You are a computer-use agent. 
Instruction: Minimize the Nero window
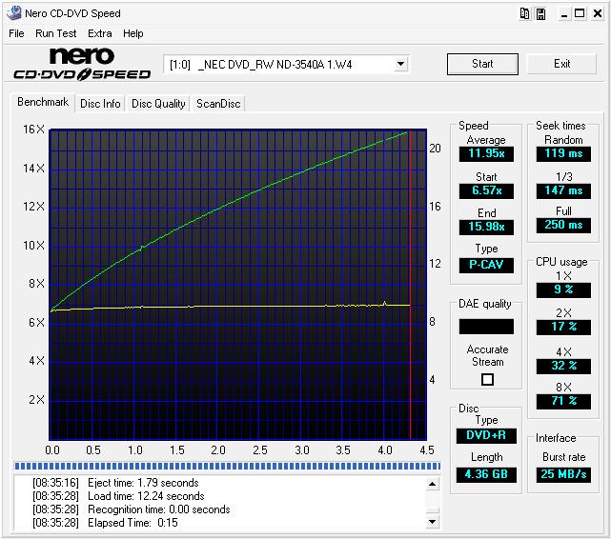coord(564,13)
